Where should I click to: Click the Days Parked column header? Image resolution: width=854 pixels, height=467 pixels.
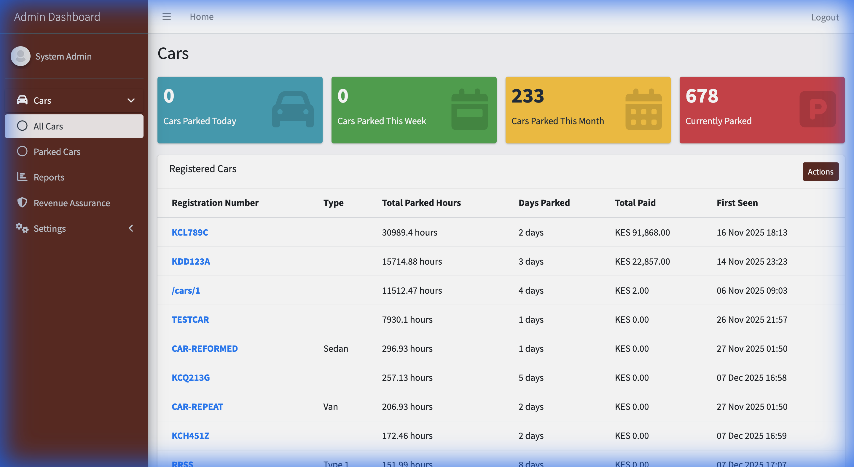click(x=544, y=203)
